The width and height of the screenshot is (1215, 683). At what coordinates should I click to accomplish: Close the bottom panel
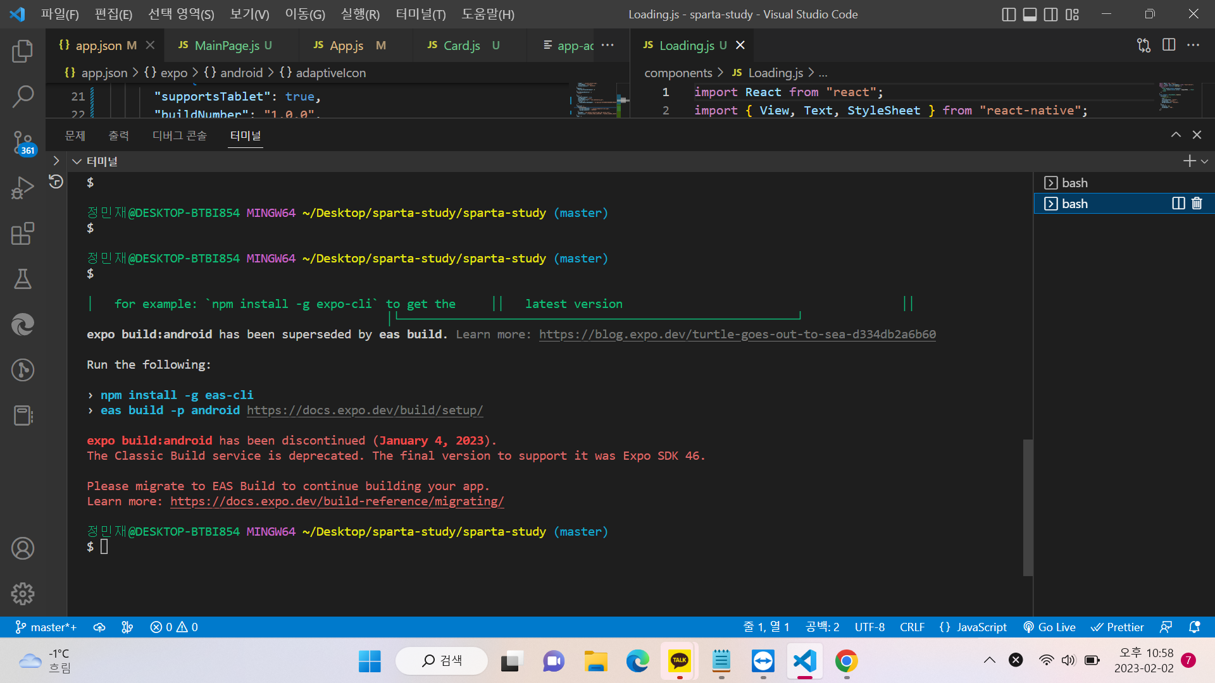[x=1197, y=135]
